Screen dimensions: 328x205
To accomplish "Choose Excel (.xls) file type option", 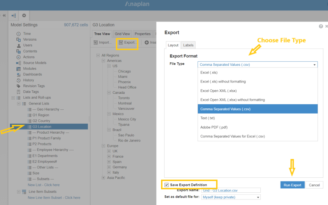I will (257, 72).
